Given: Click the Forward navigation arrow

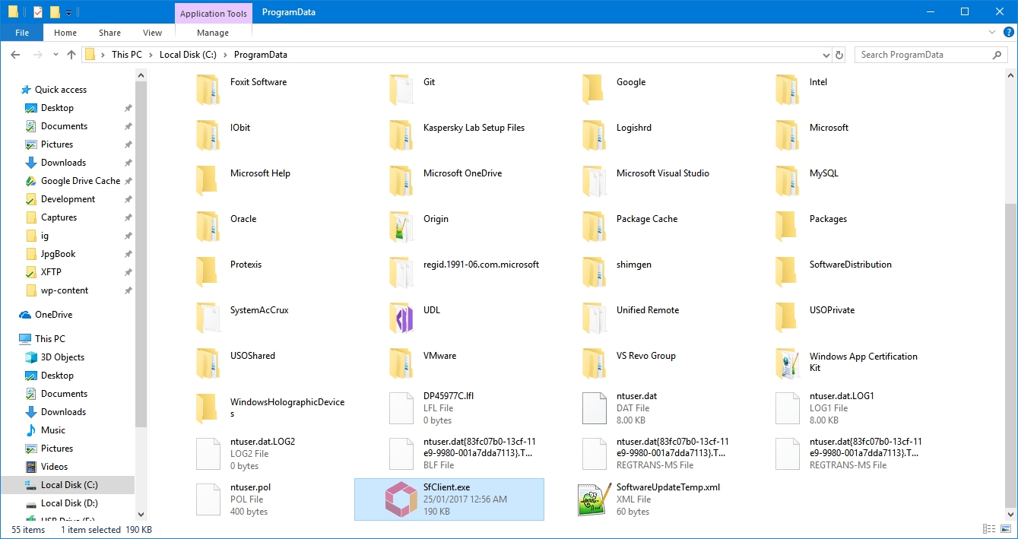Looking at the screenshot, I should click(x=37, y=55).
